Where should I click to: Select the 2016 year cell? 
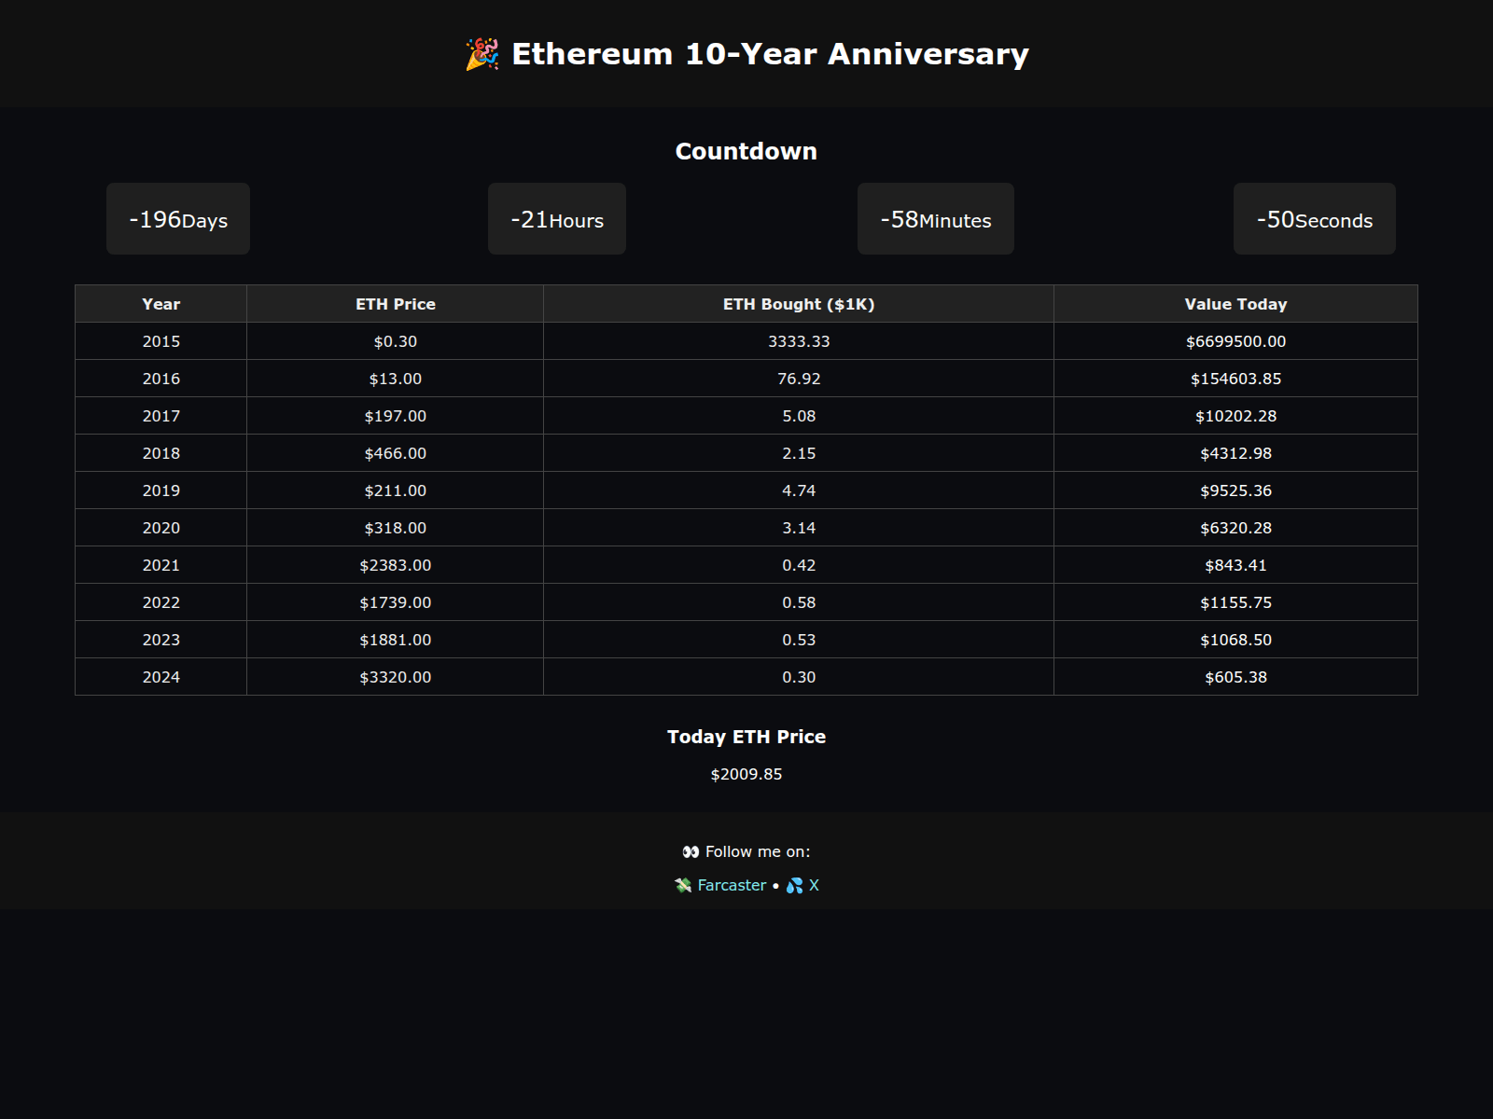pos(161,379)
